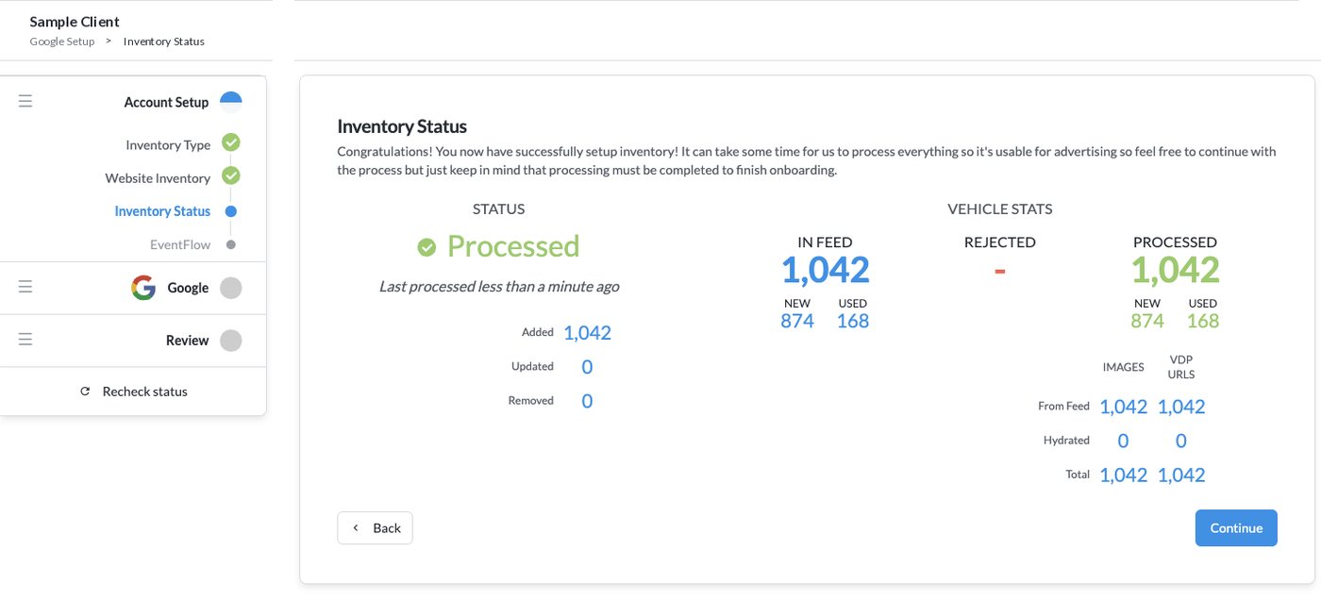The image size is (1321, 600).
Task: Click the refresh icon beside Recheck status
Action: tap(85, 392)
